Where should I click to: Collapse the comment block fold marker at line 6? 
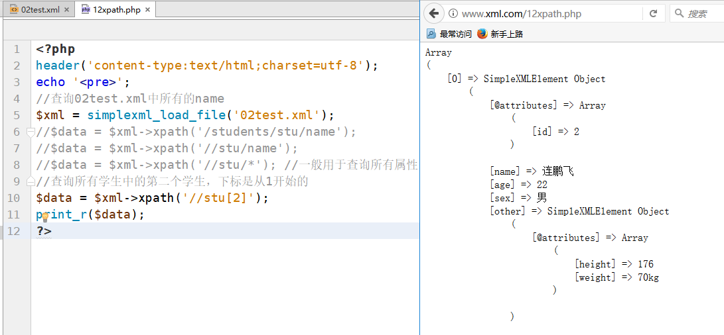tap(31, 132)
